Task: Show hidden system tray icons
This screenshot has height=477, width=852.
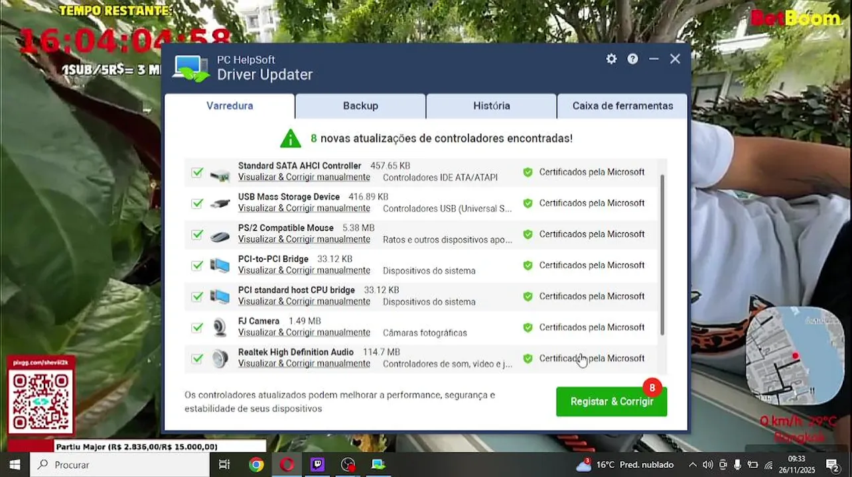Action: [693, 465]
